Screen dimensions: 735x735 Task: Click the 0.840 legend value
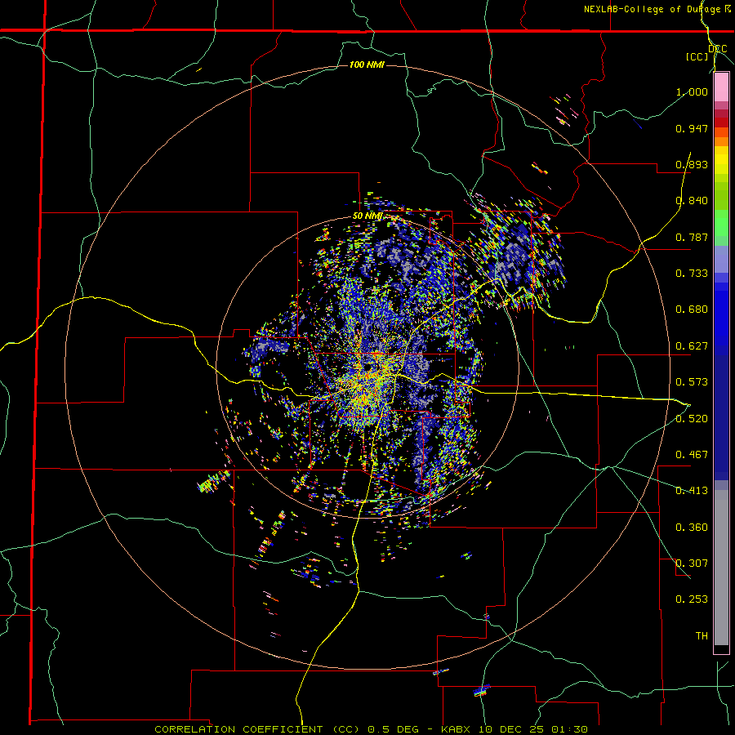[x=692, y=201]
